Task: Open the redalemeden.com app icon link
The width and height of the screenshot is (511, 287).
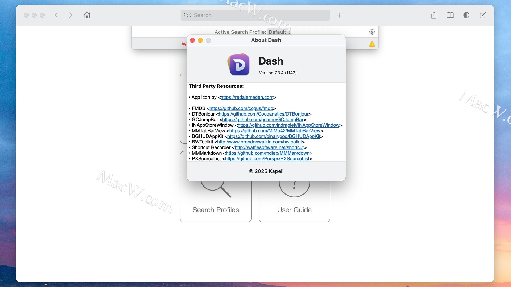Action: [x=247, y=97]
